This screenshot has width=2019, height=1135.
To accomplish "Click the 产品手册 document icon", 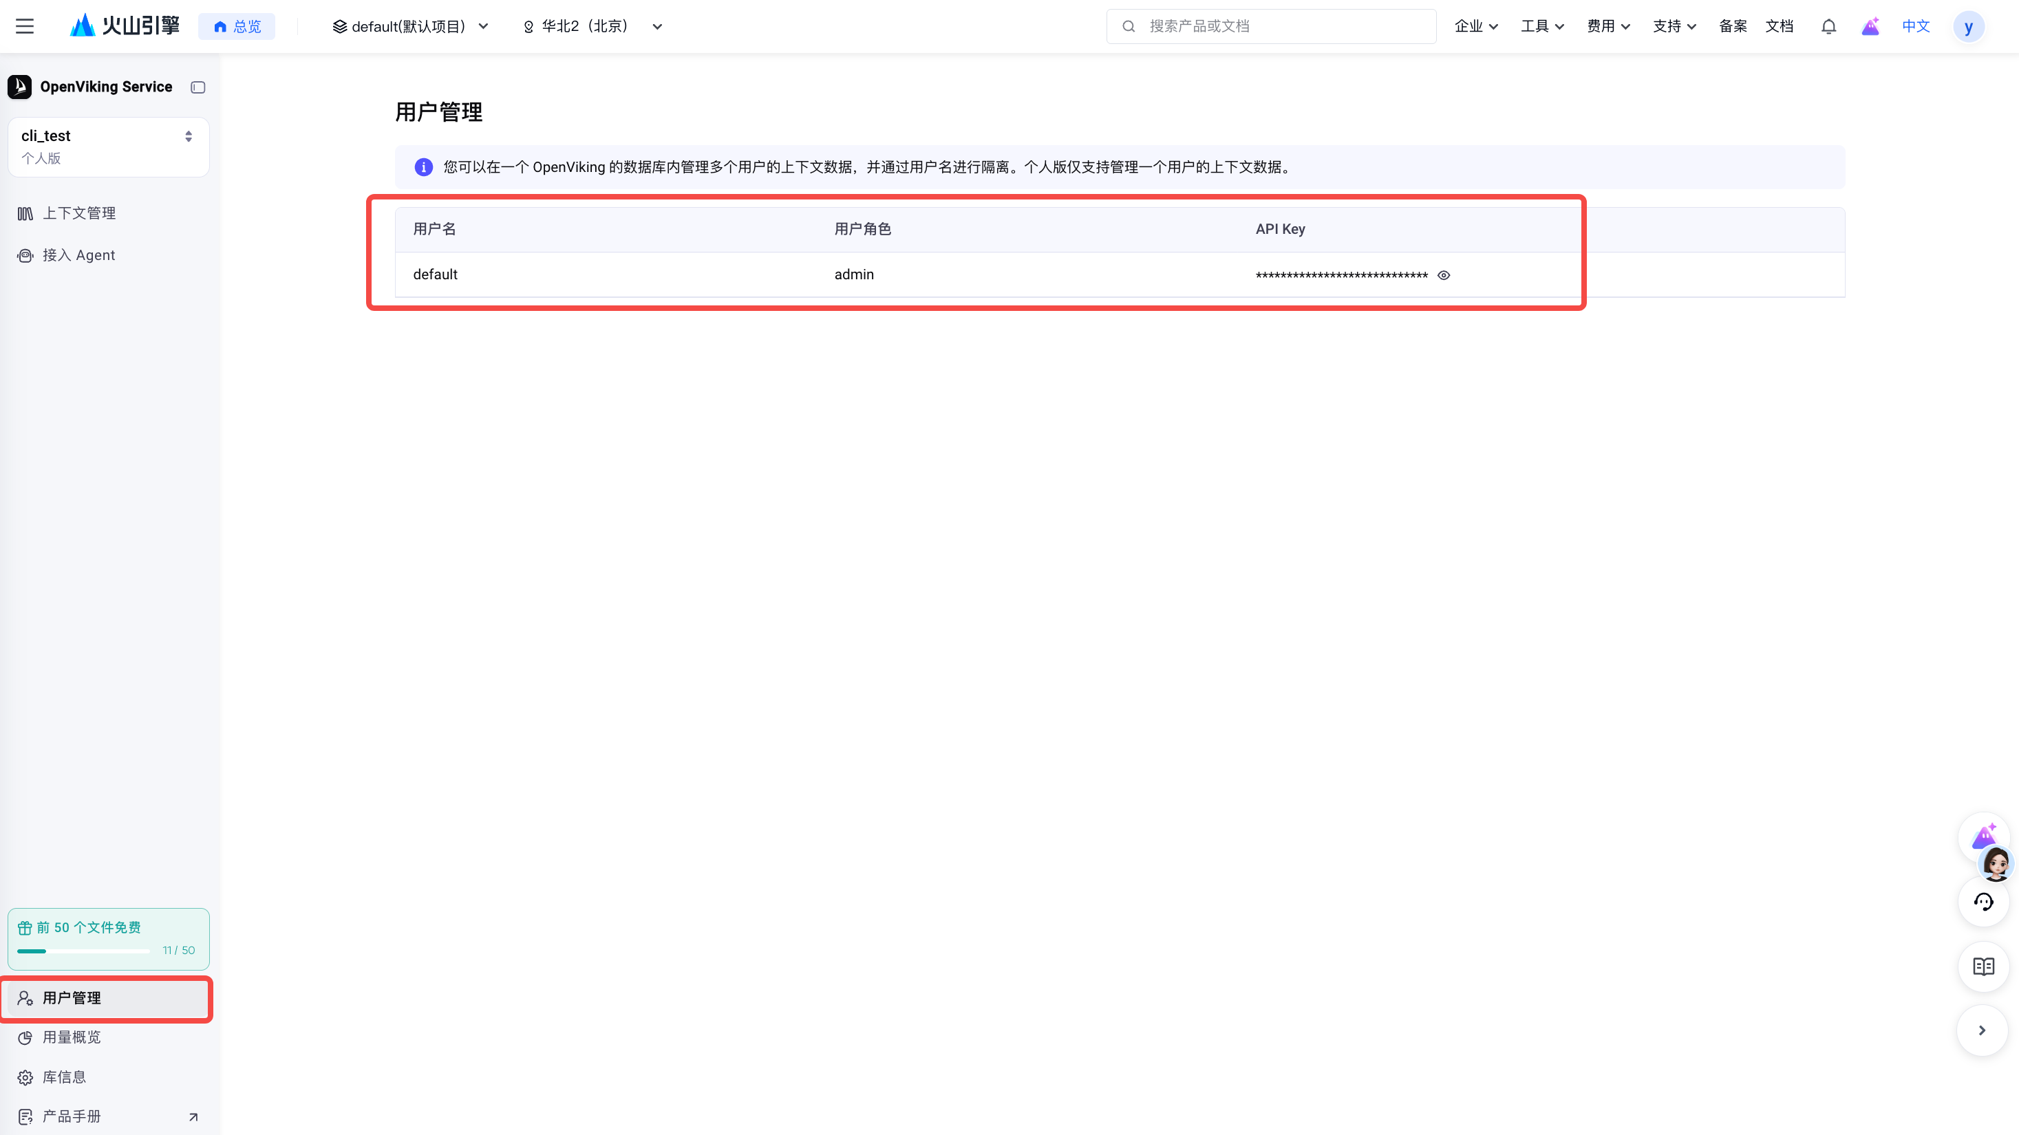I will tap(25, 1117).
